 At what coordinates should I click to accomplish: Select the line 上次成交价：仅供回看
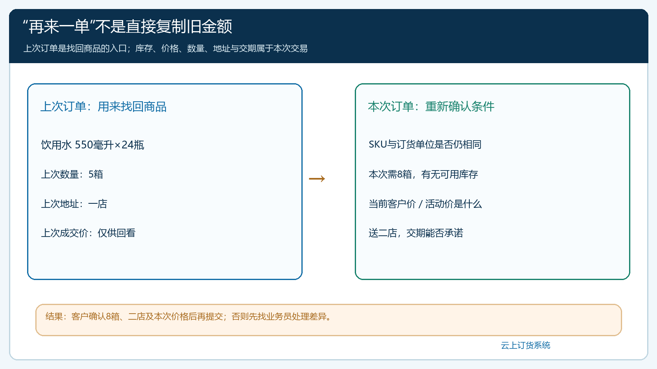[88, 233]
